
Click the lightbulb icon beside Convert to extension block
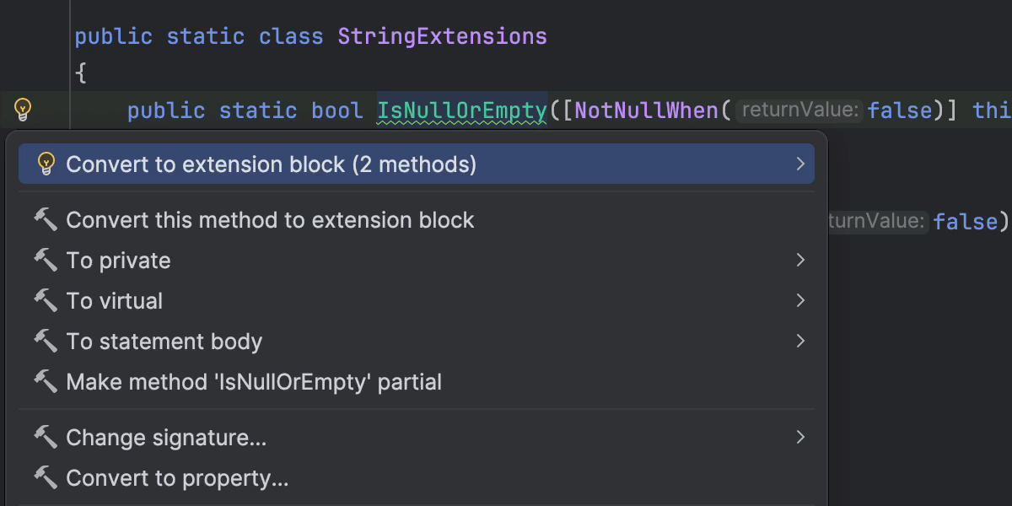coord(46,164)
